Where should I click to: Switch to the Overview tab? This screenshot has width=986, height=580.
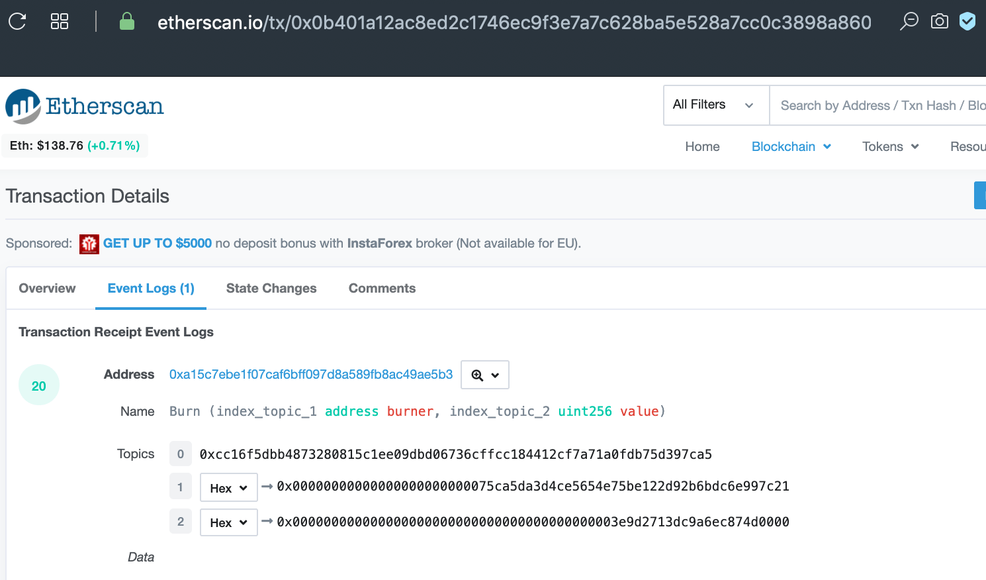tap(48, 289)
